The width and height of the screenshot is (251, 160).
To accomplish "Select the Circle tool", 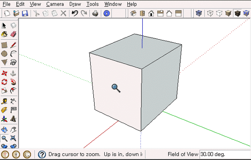I will click(x=4, y=54).
